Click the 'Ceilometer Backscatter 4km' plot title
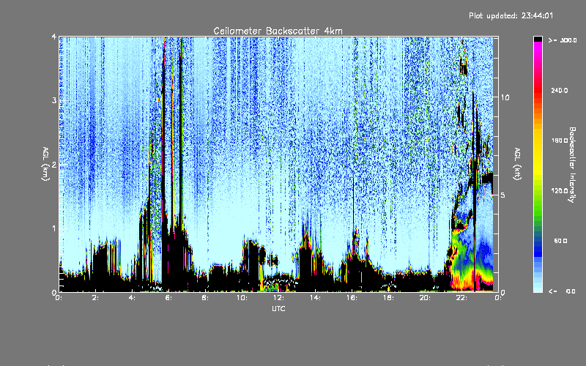The image size is (586, 366). pos(278,31)
